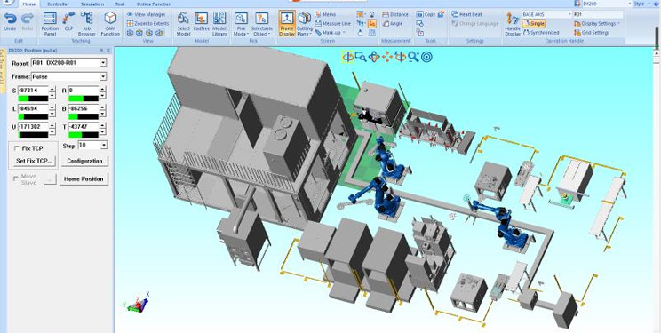
Task: Click the R axis green position bar
Action: pyautogui.click(x=83, y=99)
